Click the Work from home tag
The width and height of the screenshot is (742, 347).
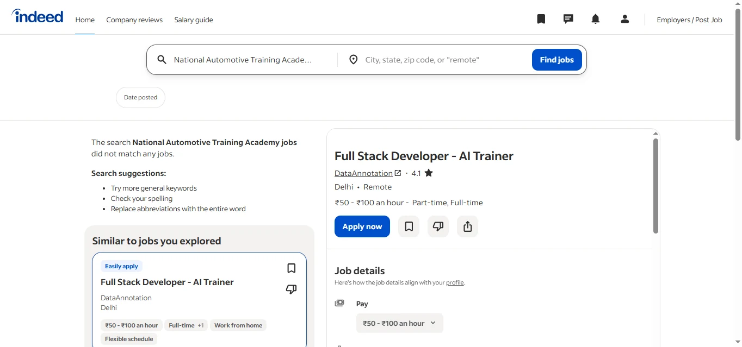click(238, 325)
